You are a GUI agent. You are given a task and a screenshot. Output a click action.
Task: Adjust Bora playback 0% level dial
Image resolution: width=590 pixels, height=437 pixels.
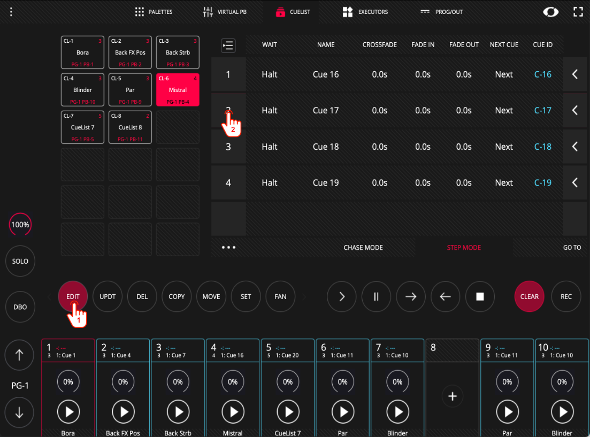pyautogui.click(x=68, y=382)
